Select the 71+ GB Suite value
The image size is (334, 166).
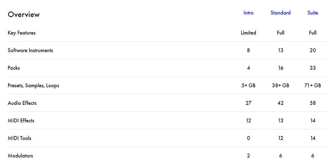313,86
